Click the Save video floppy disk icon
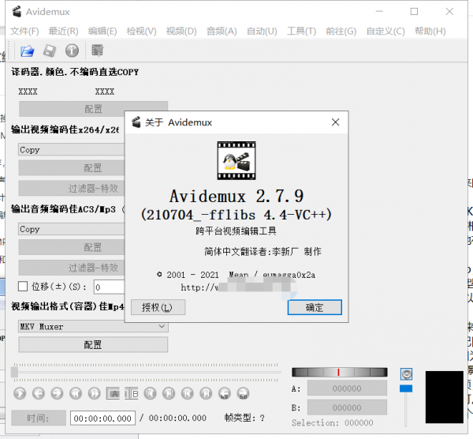473x439 pixels. click(50, 51)
